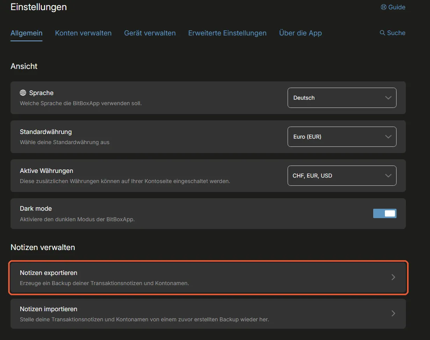Click the description starting 'Diese zusätzlichen Währungen'

[x=125, y=181]
